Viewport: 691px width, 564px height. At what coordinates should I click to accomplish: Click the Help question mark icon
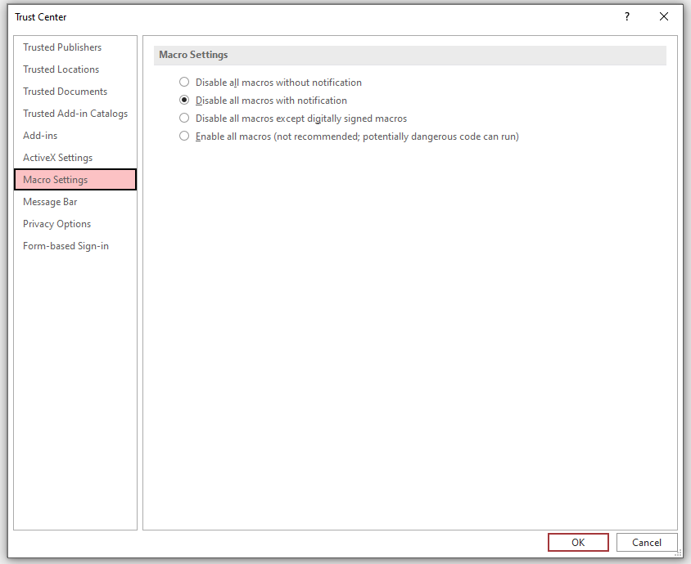(627, 16)
